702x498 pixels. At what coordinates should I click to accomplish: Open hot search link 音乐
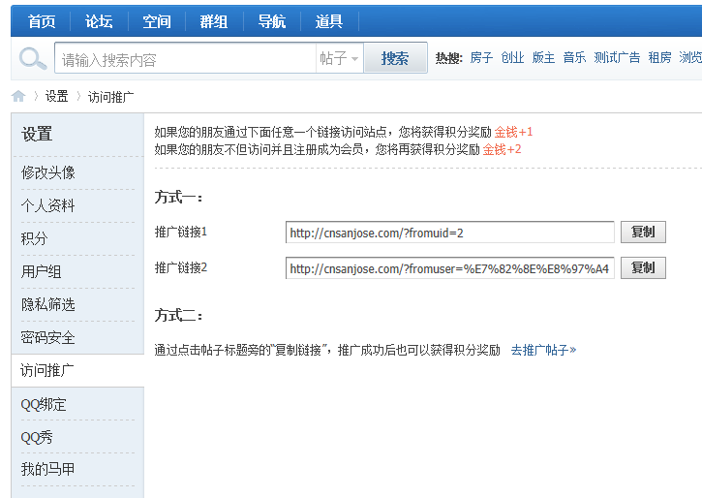pyautogui.click(x=574, y=58)
